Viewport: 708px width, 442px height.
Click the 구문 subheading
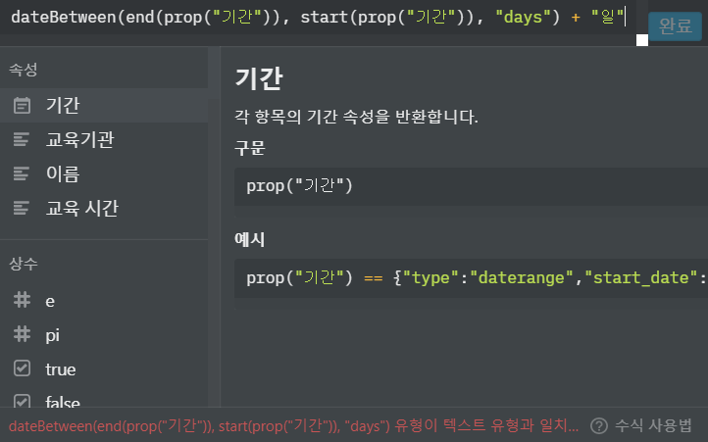[250, 148]
